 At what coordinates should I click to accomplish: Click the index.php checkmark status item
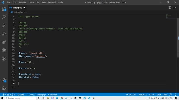pyautogui.click(x=40, y=94)
